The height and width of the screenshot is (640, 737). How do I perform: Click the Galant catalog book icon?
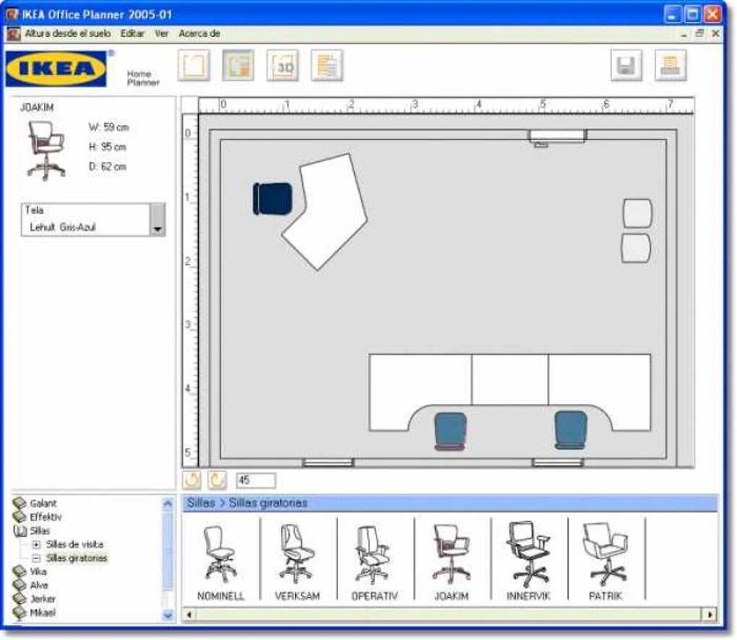(20, 503)
